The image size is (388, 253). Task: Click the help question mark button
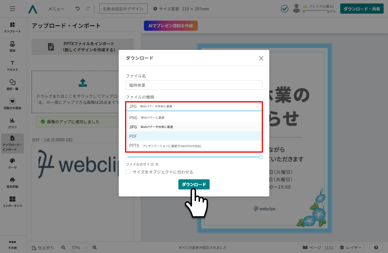tap(376, 247)
